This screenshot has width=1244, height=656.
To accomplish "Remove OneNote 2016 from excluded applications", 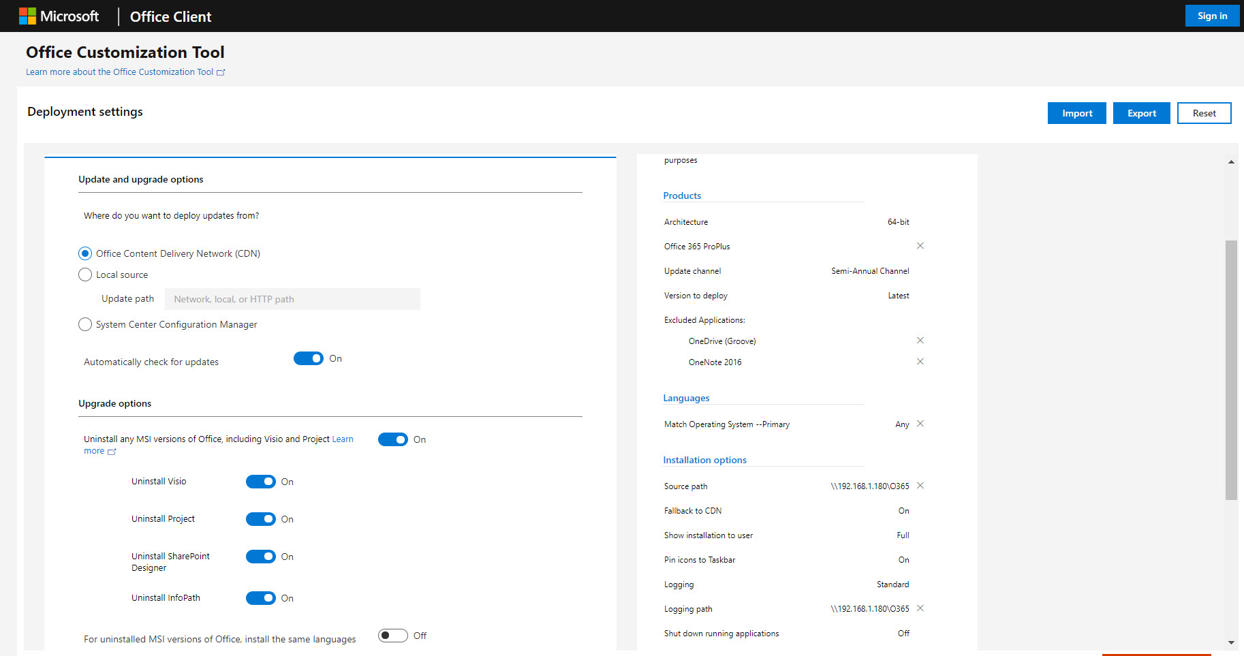I will coord(920,362).
